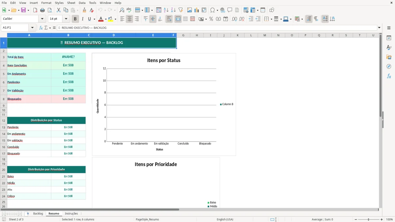395x222 pixels.
Task: Insert a comment
Action: [x=230, y=10]
